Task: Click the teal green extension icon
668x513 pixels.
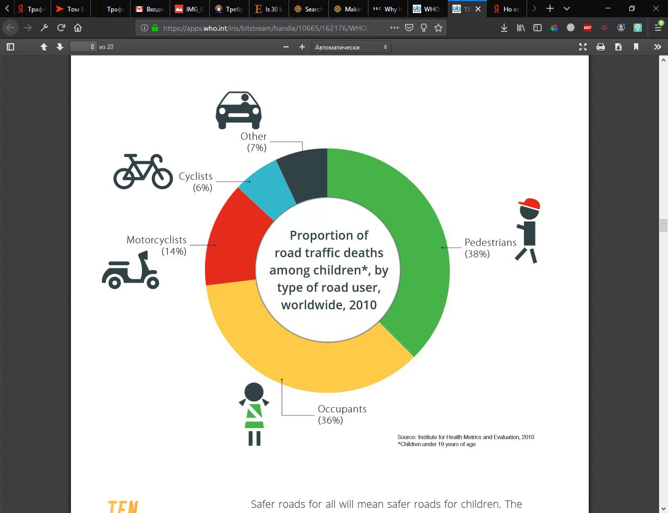Action: click(638, 28)
